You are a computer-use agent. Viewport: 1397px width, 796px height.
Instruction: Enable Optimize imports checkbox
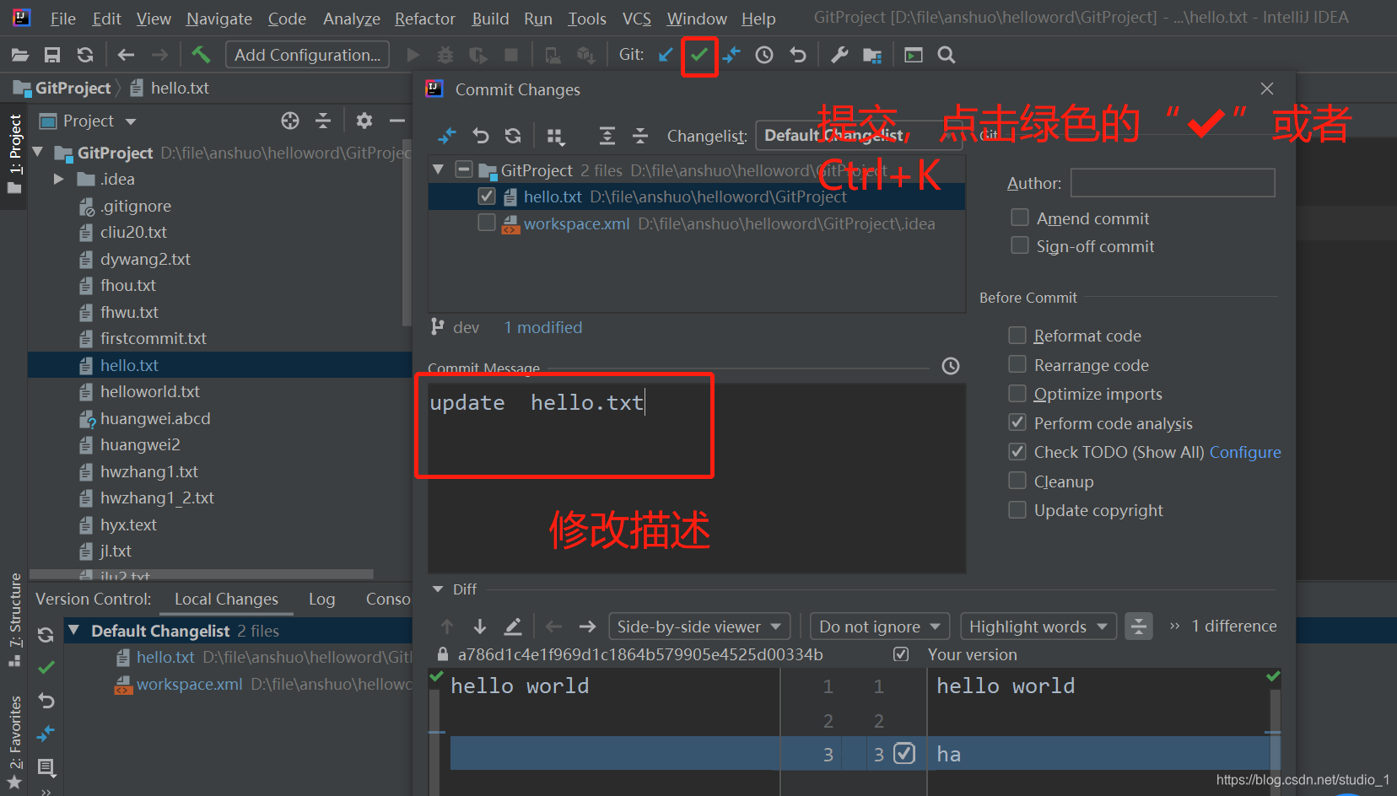point(1017,394)
